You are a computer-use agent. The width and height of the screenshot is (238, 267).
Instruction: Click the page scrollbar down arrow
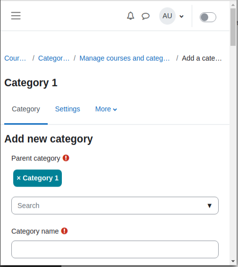point(233,261)
